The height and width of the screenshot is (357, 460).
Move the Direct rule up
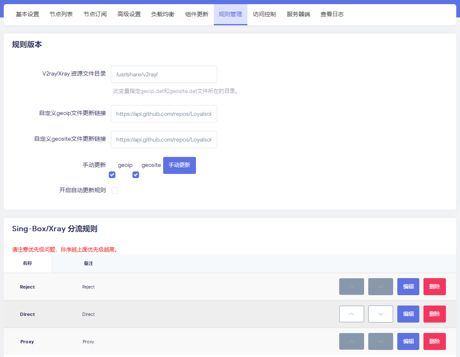pos(351,314)
